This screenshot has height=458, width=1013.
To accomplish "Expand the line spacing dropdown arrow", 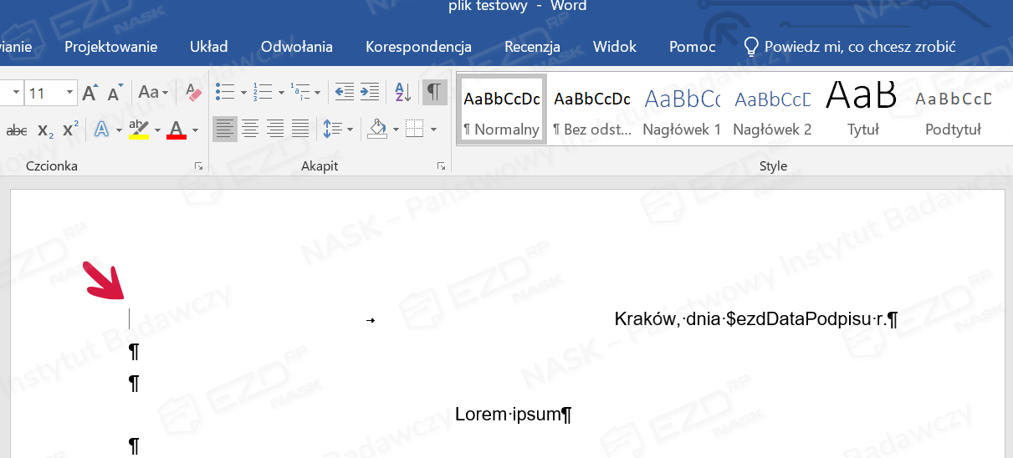I will 350,130.
